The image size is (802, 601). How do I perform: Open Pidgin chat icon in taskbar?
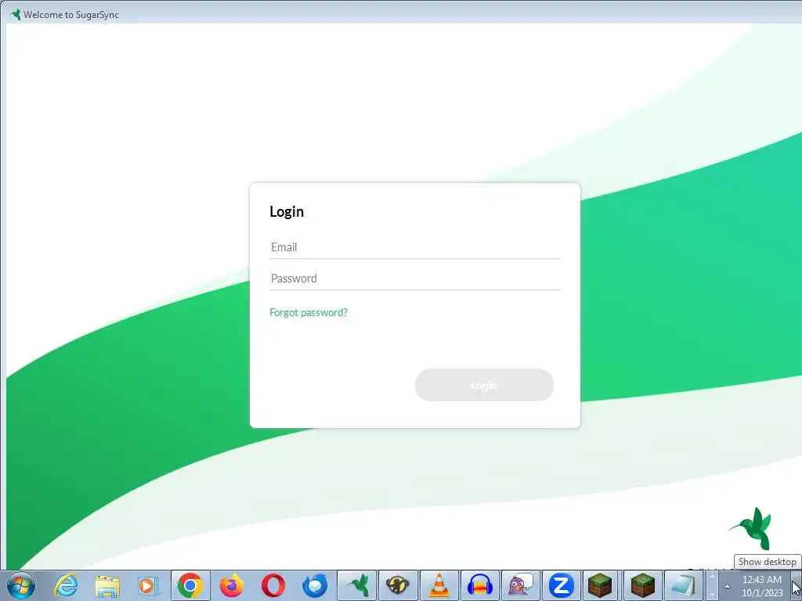[521, 585]
